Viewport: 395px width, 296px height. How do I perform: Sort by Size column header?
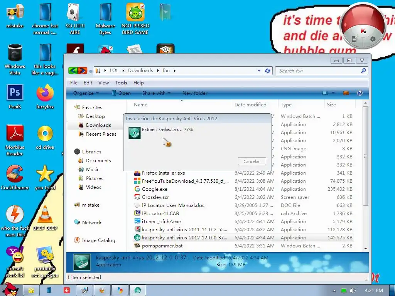coord(340,105)
